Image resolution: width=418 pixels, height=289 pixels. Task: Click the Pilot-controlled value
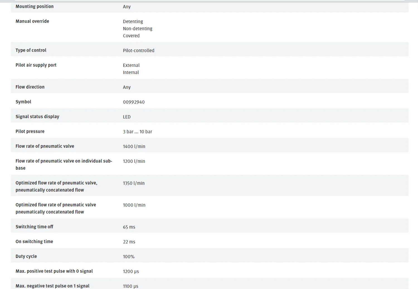click(x=138, y=50)
